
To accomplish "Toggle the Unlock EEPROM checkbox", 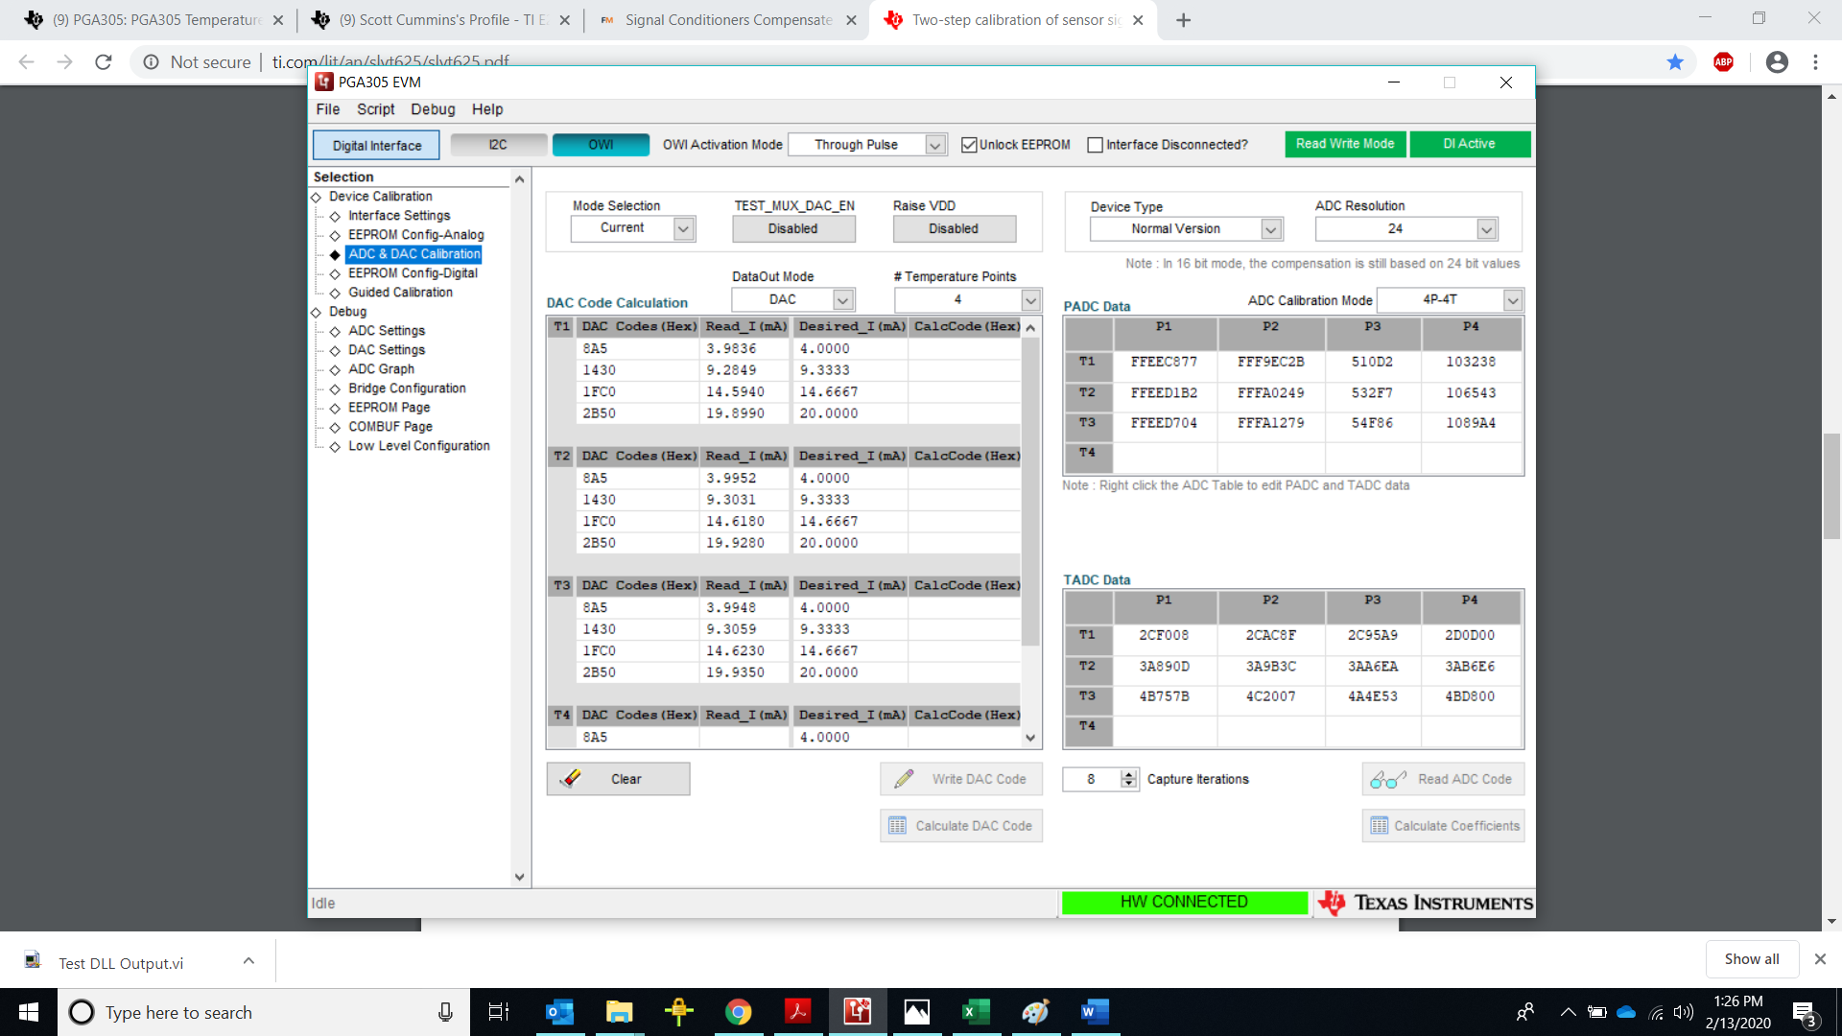I will (969, 145).
